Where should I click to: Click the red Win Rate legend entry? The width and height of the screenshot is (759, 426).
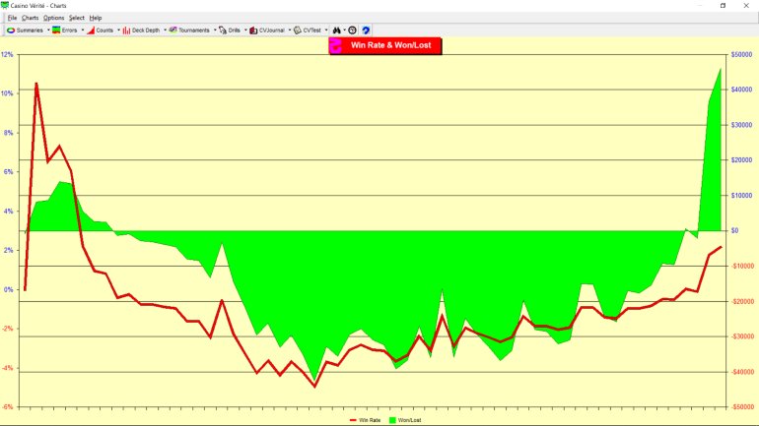click(365, 420)
